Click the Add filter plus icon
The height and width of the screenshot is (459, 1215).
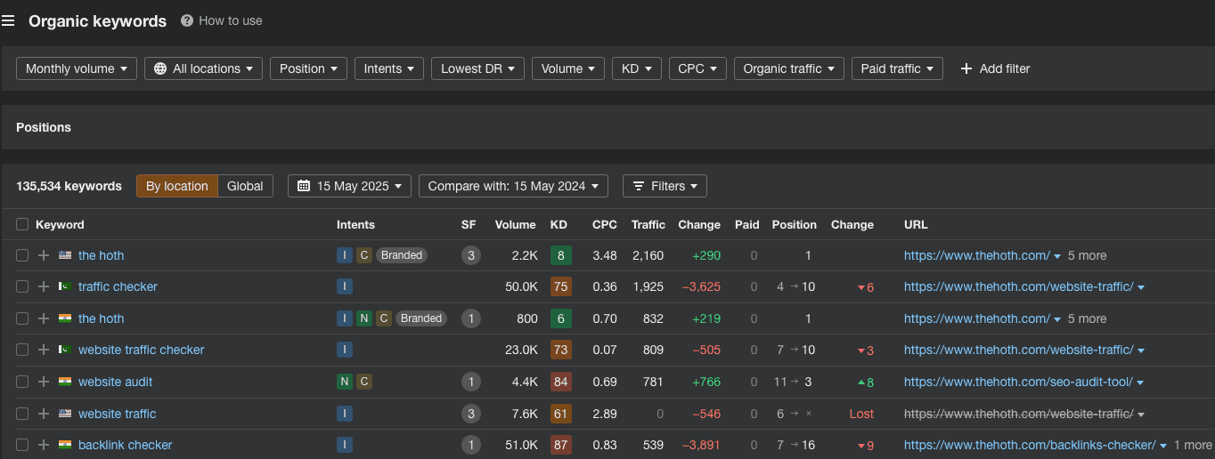966,68
